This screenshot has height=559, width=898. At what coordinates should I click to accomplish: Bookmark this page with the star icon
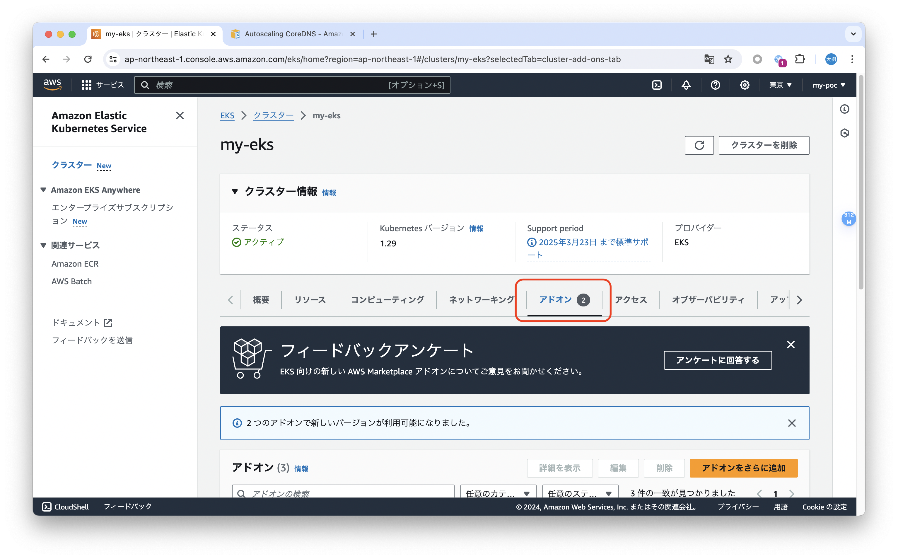pos(728,59)
